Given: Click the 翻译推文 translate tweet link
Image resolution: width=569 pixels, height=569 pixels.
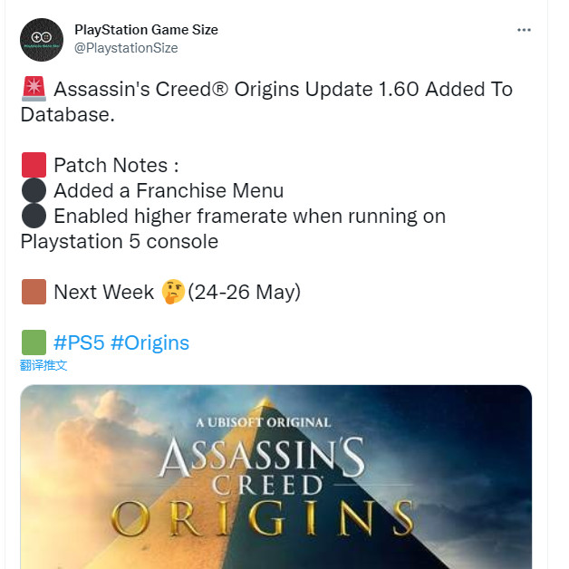Looking at the screenshot, I should [43, 365].
